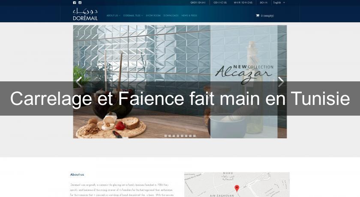Select the first slider pagination dot

[x=165, y=136]
